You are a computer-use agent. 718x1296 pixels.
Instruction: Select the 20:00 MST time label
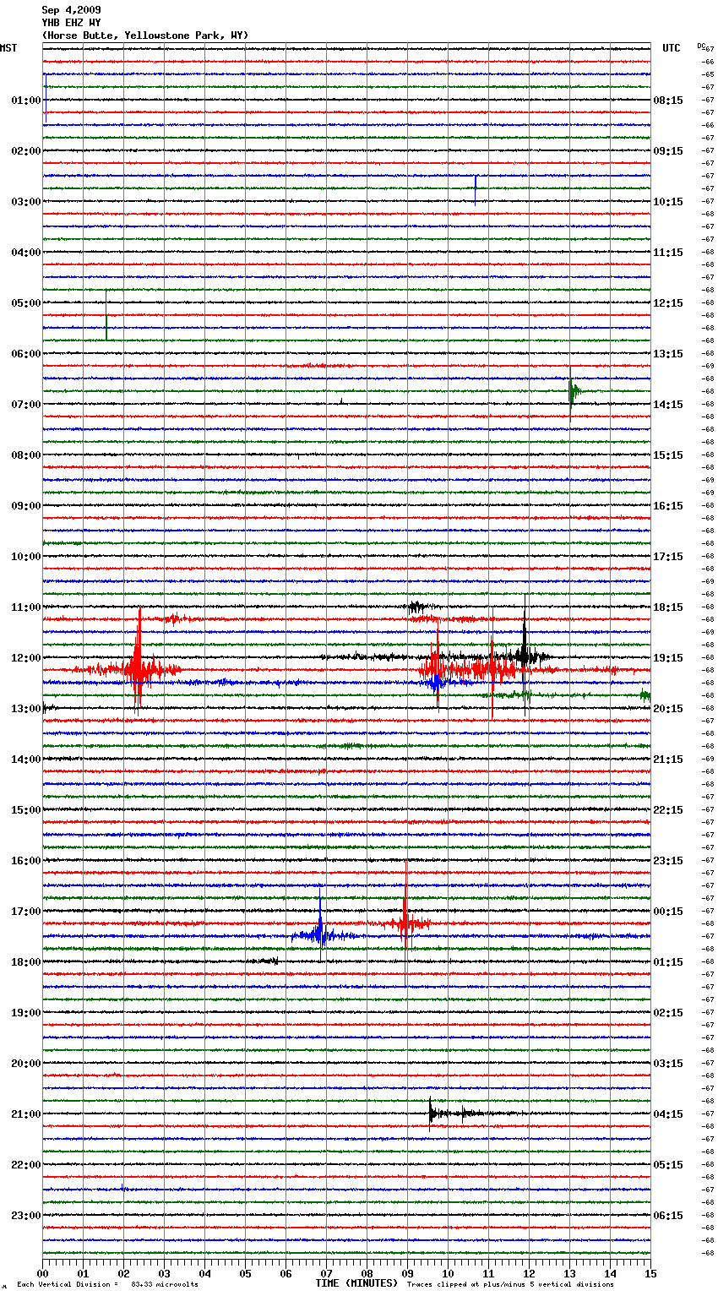[x=26, y=1064]
